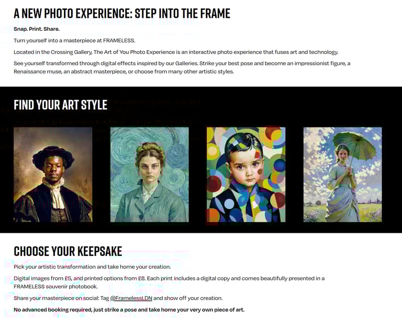The image size is (402, 318).
Task: Click the 'A New Photo Experience' main heading
Action: point(121,14)
